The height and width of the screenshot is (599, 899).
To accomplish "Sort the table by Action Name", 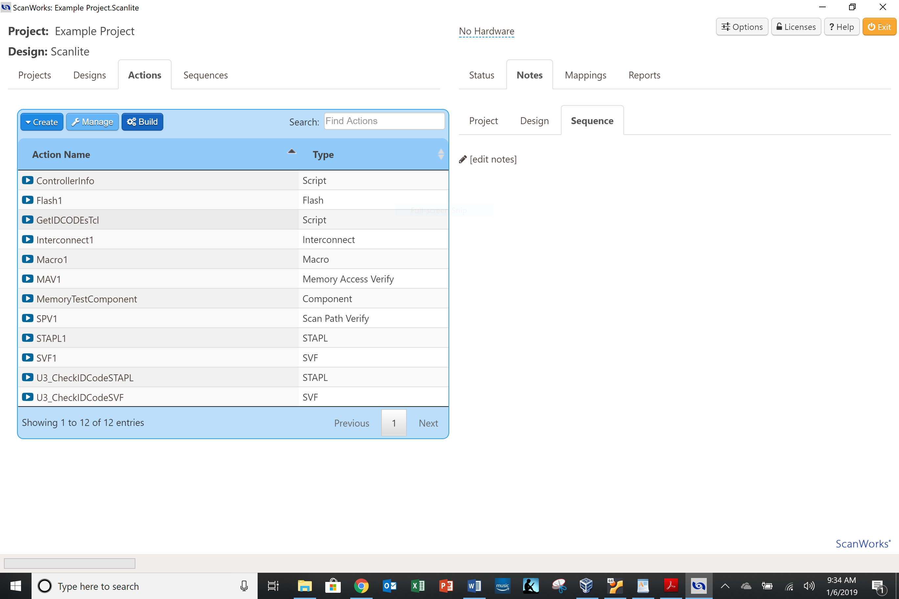I will [x=158, y=154].
